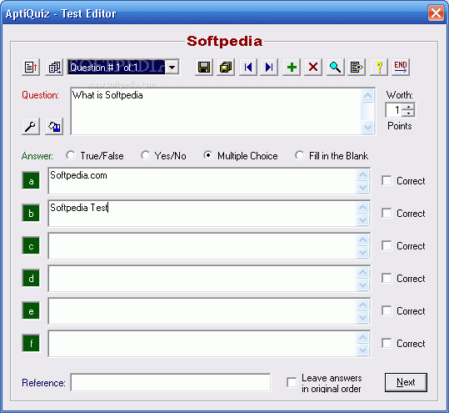
Task: Click the Worth points value box
Action: (394, 110)
